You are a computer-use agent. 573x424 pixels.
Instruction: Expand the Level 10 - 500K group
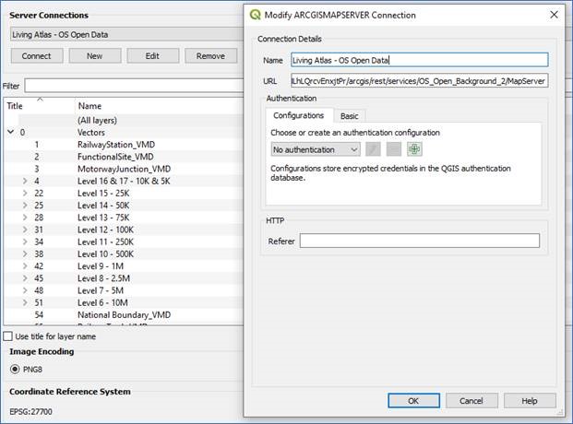coord(25,253)
